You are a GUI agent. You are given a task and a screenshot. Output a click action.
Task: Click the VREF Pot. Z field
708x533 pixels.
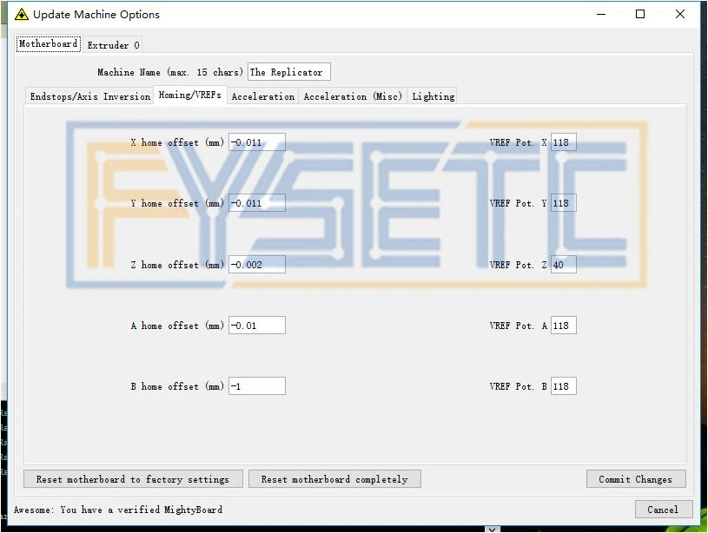pos(564,265)
